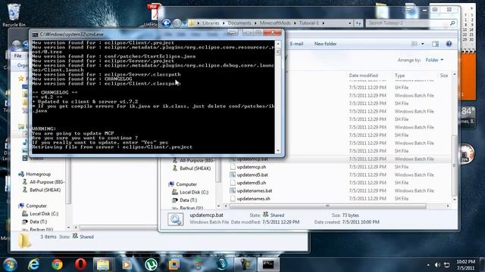Click New folder in Explorer toolbar
Image resolution: width=485 pixels, height=272 pixels.
(x=325, y=44)
